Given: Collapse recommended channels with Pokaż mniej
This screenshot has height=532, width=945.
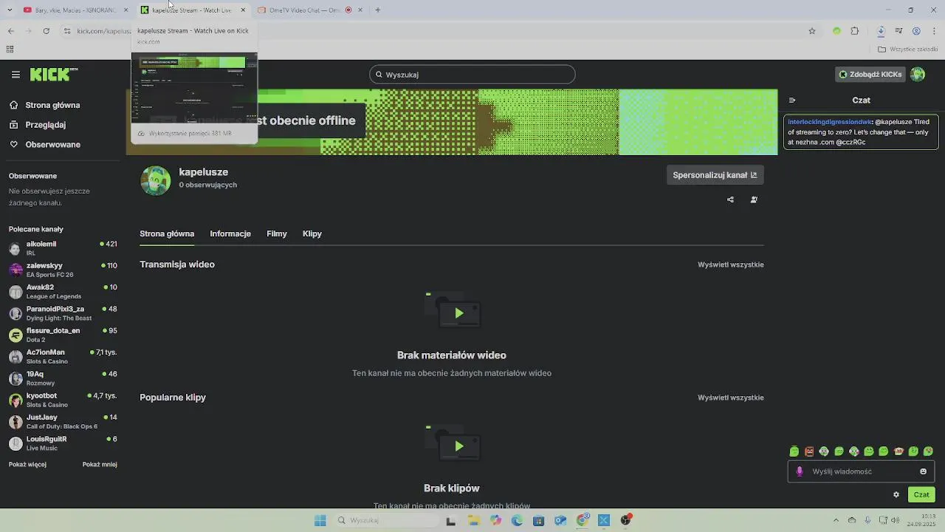Looking at the screenshot, I should (100, 465).
